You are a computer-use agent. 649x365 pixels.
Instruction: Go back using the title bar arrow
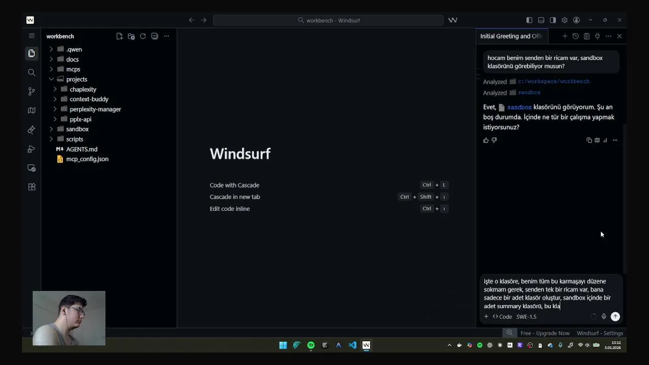click(x=191, y=20)
